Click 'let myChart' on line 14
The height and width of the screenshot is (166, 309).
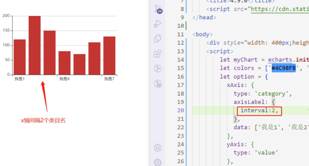pyautogui.click(x=239, y=60)
